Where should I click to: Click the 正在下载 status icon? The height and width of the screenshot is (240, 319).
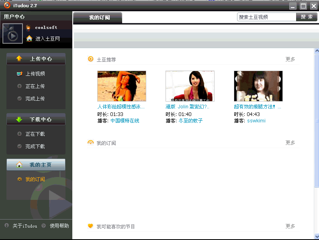click(19, 134)
